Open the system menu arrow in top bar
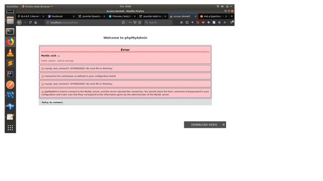 point(231,7)
